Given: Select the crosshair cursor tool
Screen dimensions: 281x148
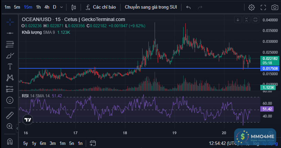Looking at the screenshot, I should [x=10, y=22].
